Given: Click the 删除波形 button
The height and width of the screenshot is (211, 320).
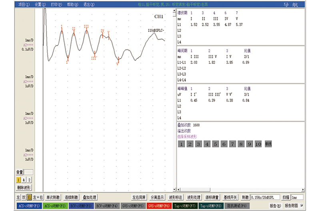Looking at the screenshot, I should (25, 187).
